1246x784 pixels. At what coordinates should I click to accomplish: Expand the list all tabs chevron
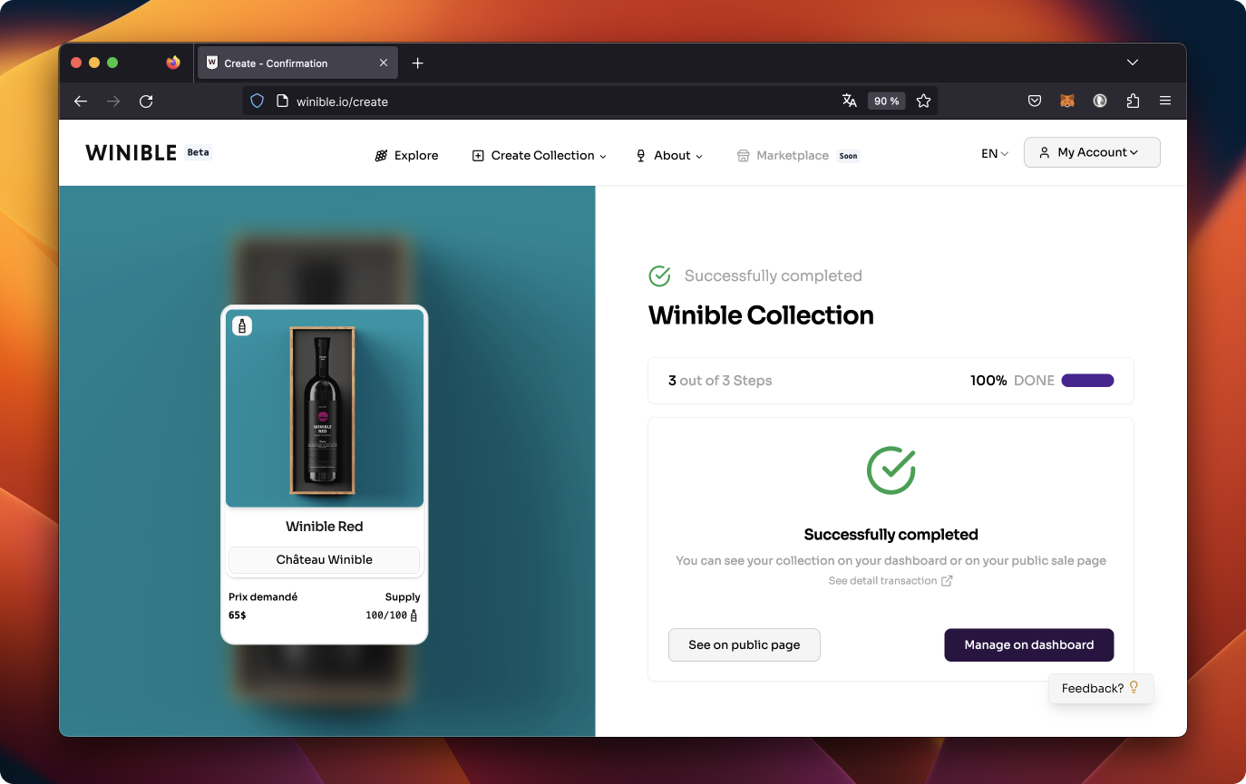point(1133,63)
